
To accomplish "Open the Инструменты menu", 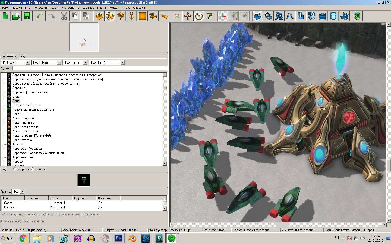I will point(71,8).
